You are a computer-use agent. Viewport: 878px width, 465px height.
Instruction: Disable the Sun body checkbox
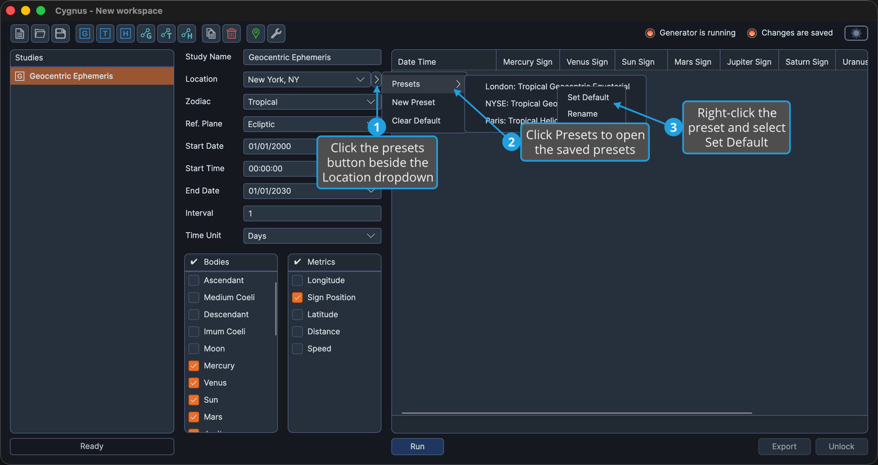tap(194, 400)
